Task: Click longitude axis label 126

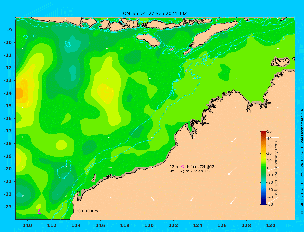Action: point(222,225)
